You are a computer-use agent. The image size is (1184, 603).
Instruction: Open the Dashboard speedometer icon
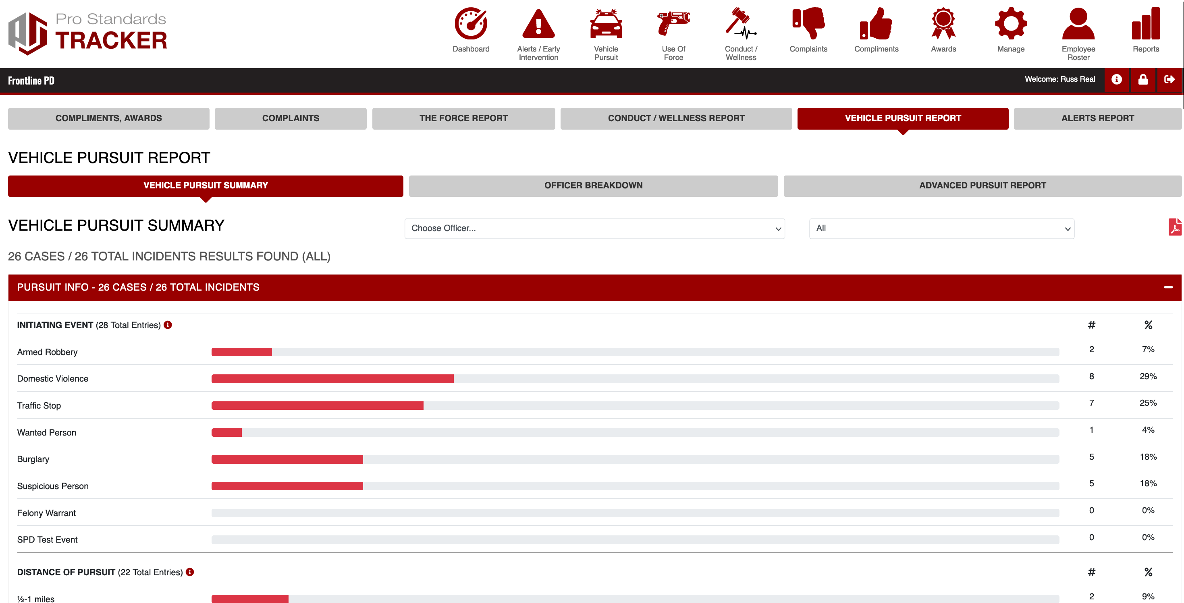click(471, 24)
